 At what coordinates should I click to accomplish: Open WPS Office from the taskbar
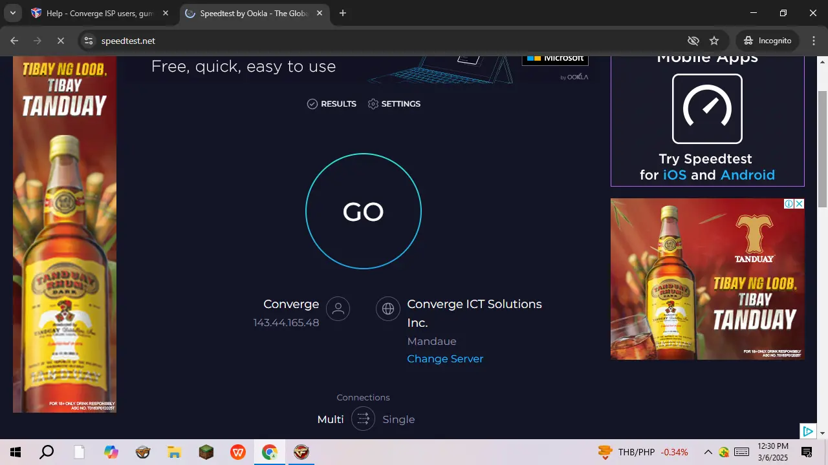(x=238, y=452)
